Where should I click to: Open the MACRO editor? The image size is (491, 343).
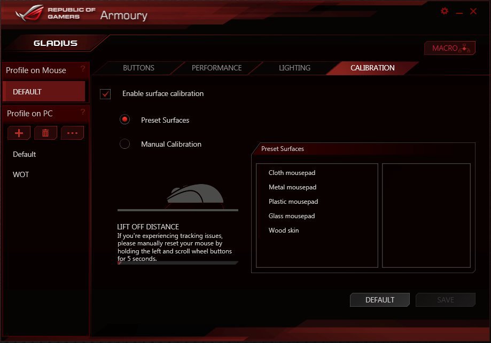click(x=450, y=48)
